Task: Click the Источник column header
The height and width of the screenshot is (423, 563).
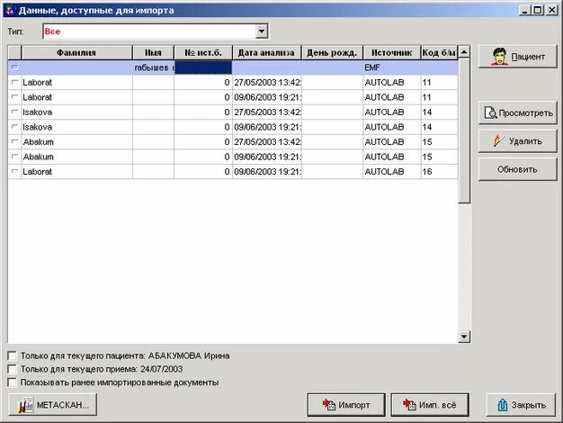Action: [x=392, y=53]
